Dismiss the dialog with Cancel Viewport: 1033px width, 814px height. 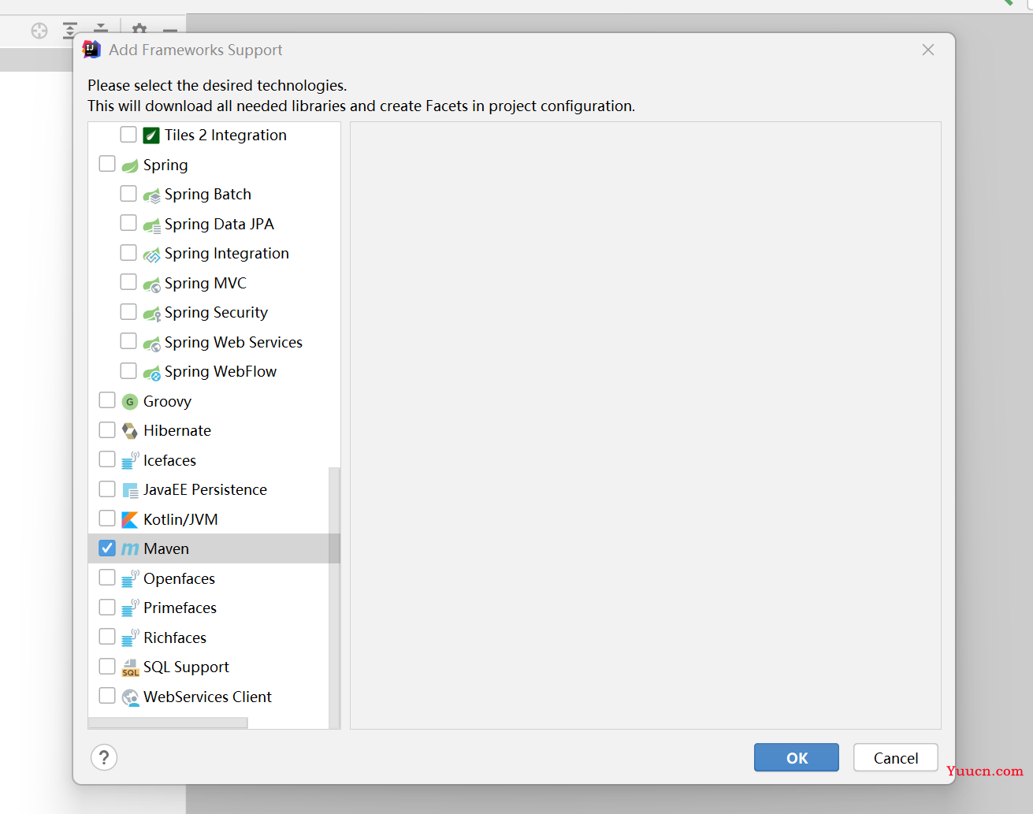pyautogui.click(x=896, y=758)
